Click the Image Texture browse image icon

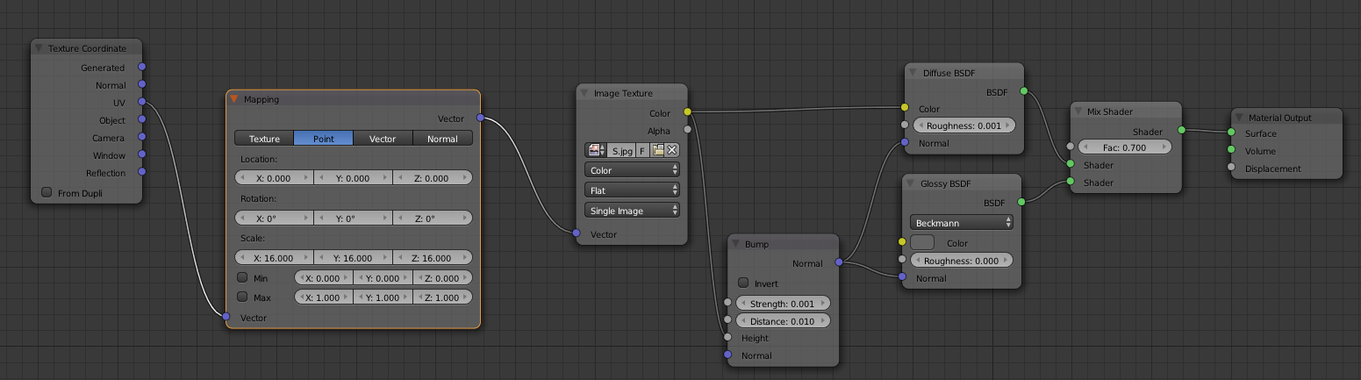pyautogui.click(x=597, y=150)
